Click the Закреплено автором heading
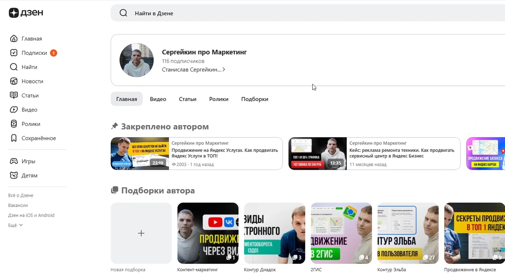The height and width of the screenshot is (278, 505). [x=165, y=126]
